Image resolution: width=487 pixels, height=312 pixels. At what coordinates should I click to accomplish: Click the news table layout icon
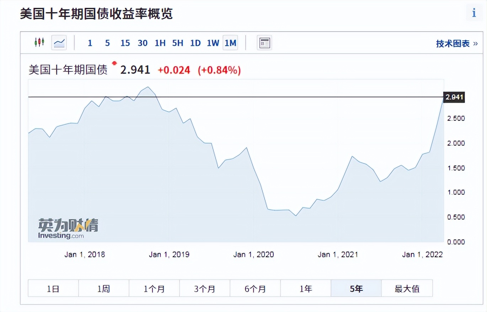(x=264, y=43)
